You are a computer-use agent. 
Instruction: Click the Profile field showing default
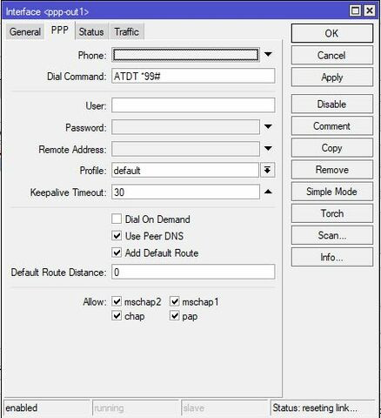(185, 170)
